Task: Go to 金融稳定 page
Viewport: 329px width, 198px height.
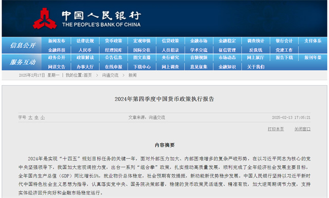Action: (227, 41)
